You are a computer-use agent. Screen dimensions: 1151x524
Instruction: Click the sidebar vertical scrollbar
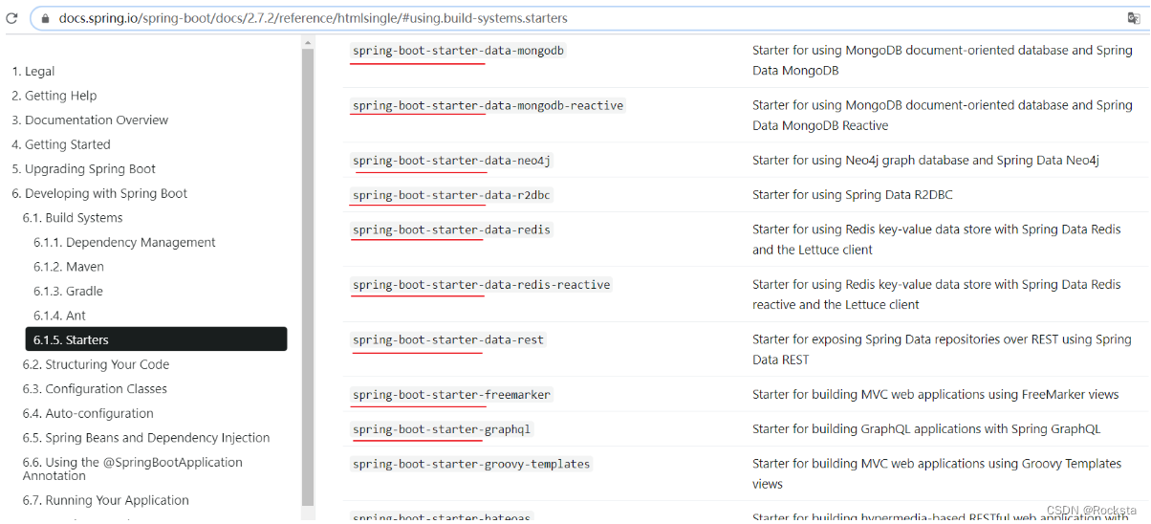pyautogui.click(x=308, y=277)
